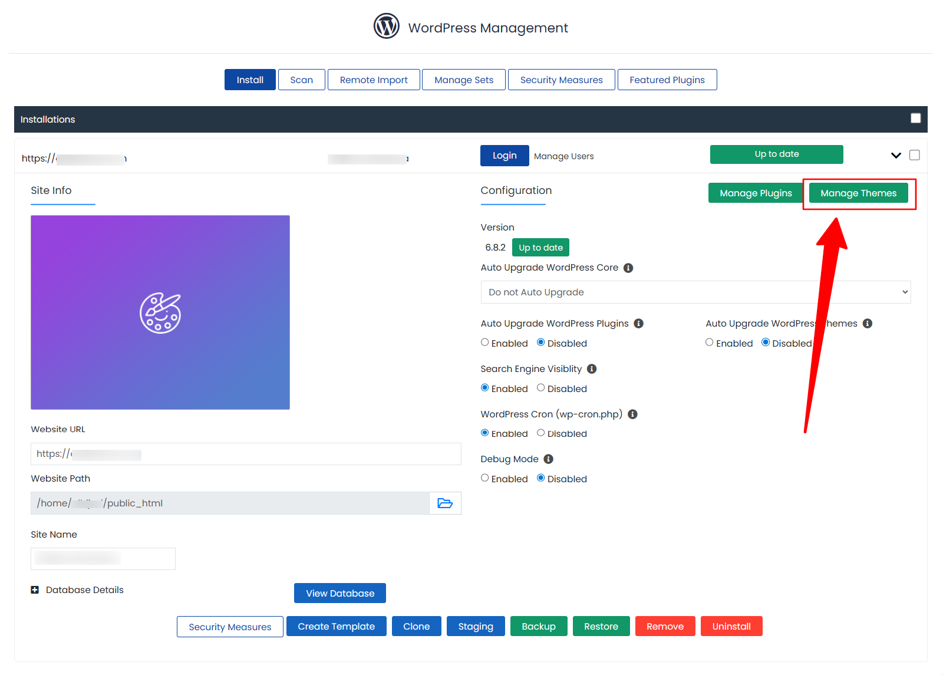The width and height of the screenshot is (943, 675).
Task: Click the red Uninstall button
Action: click(x=731, y=626)
